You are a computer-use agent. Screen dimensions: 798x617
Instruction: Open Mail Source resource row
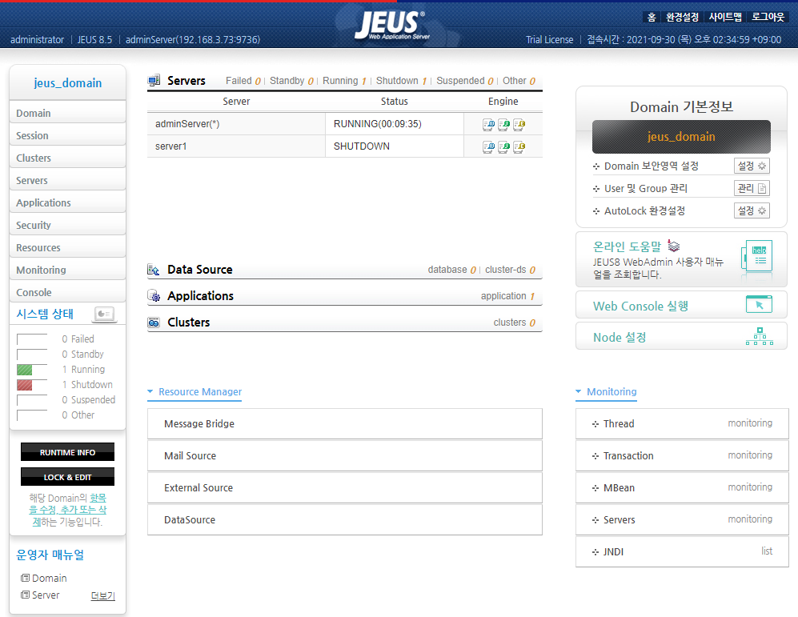click(344, 456)
